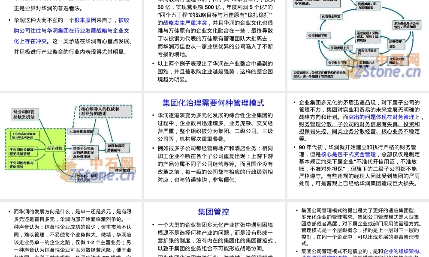Click the 制度和流程屡被破坏 diagram box

[117, 148]
